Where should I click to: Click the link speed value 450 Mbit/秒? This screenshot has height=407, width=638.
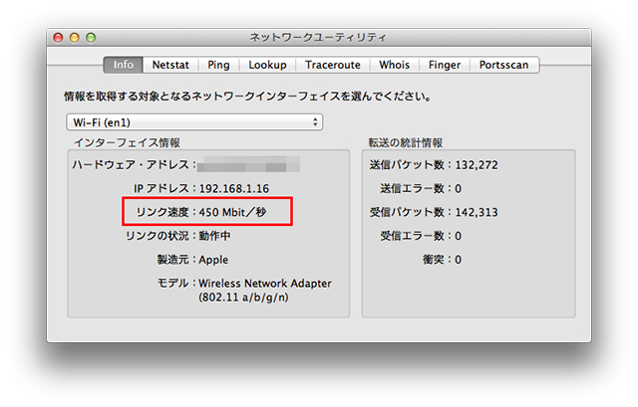[x=232, y=212]
